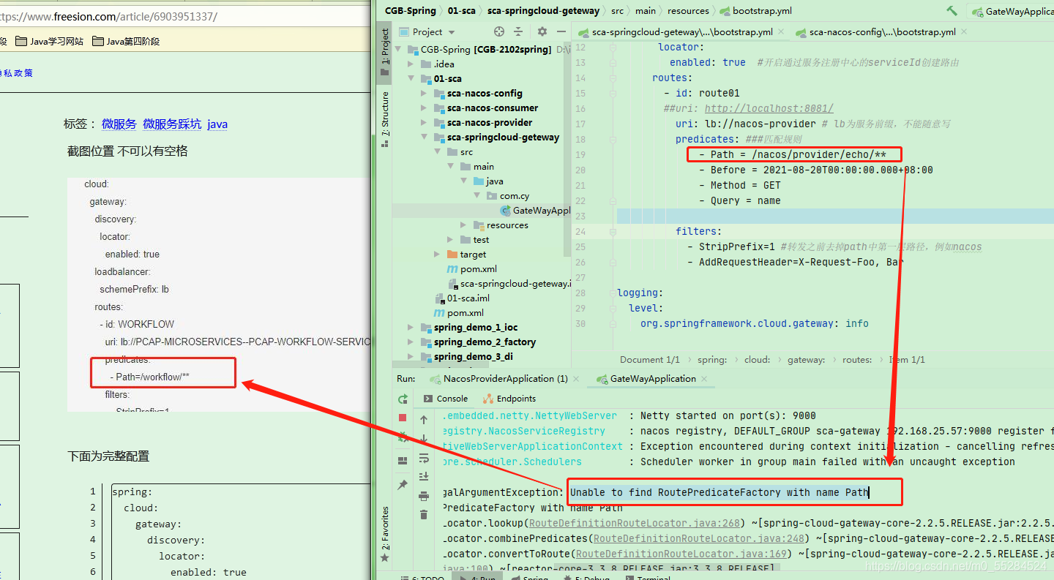Open the 2: Favorites side tool tab
Image resolution: width=1054 pixels, height=580 pixels.
pyautogui.click(x=385, y=534)
